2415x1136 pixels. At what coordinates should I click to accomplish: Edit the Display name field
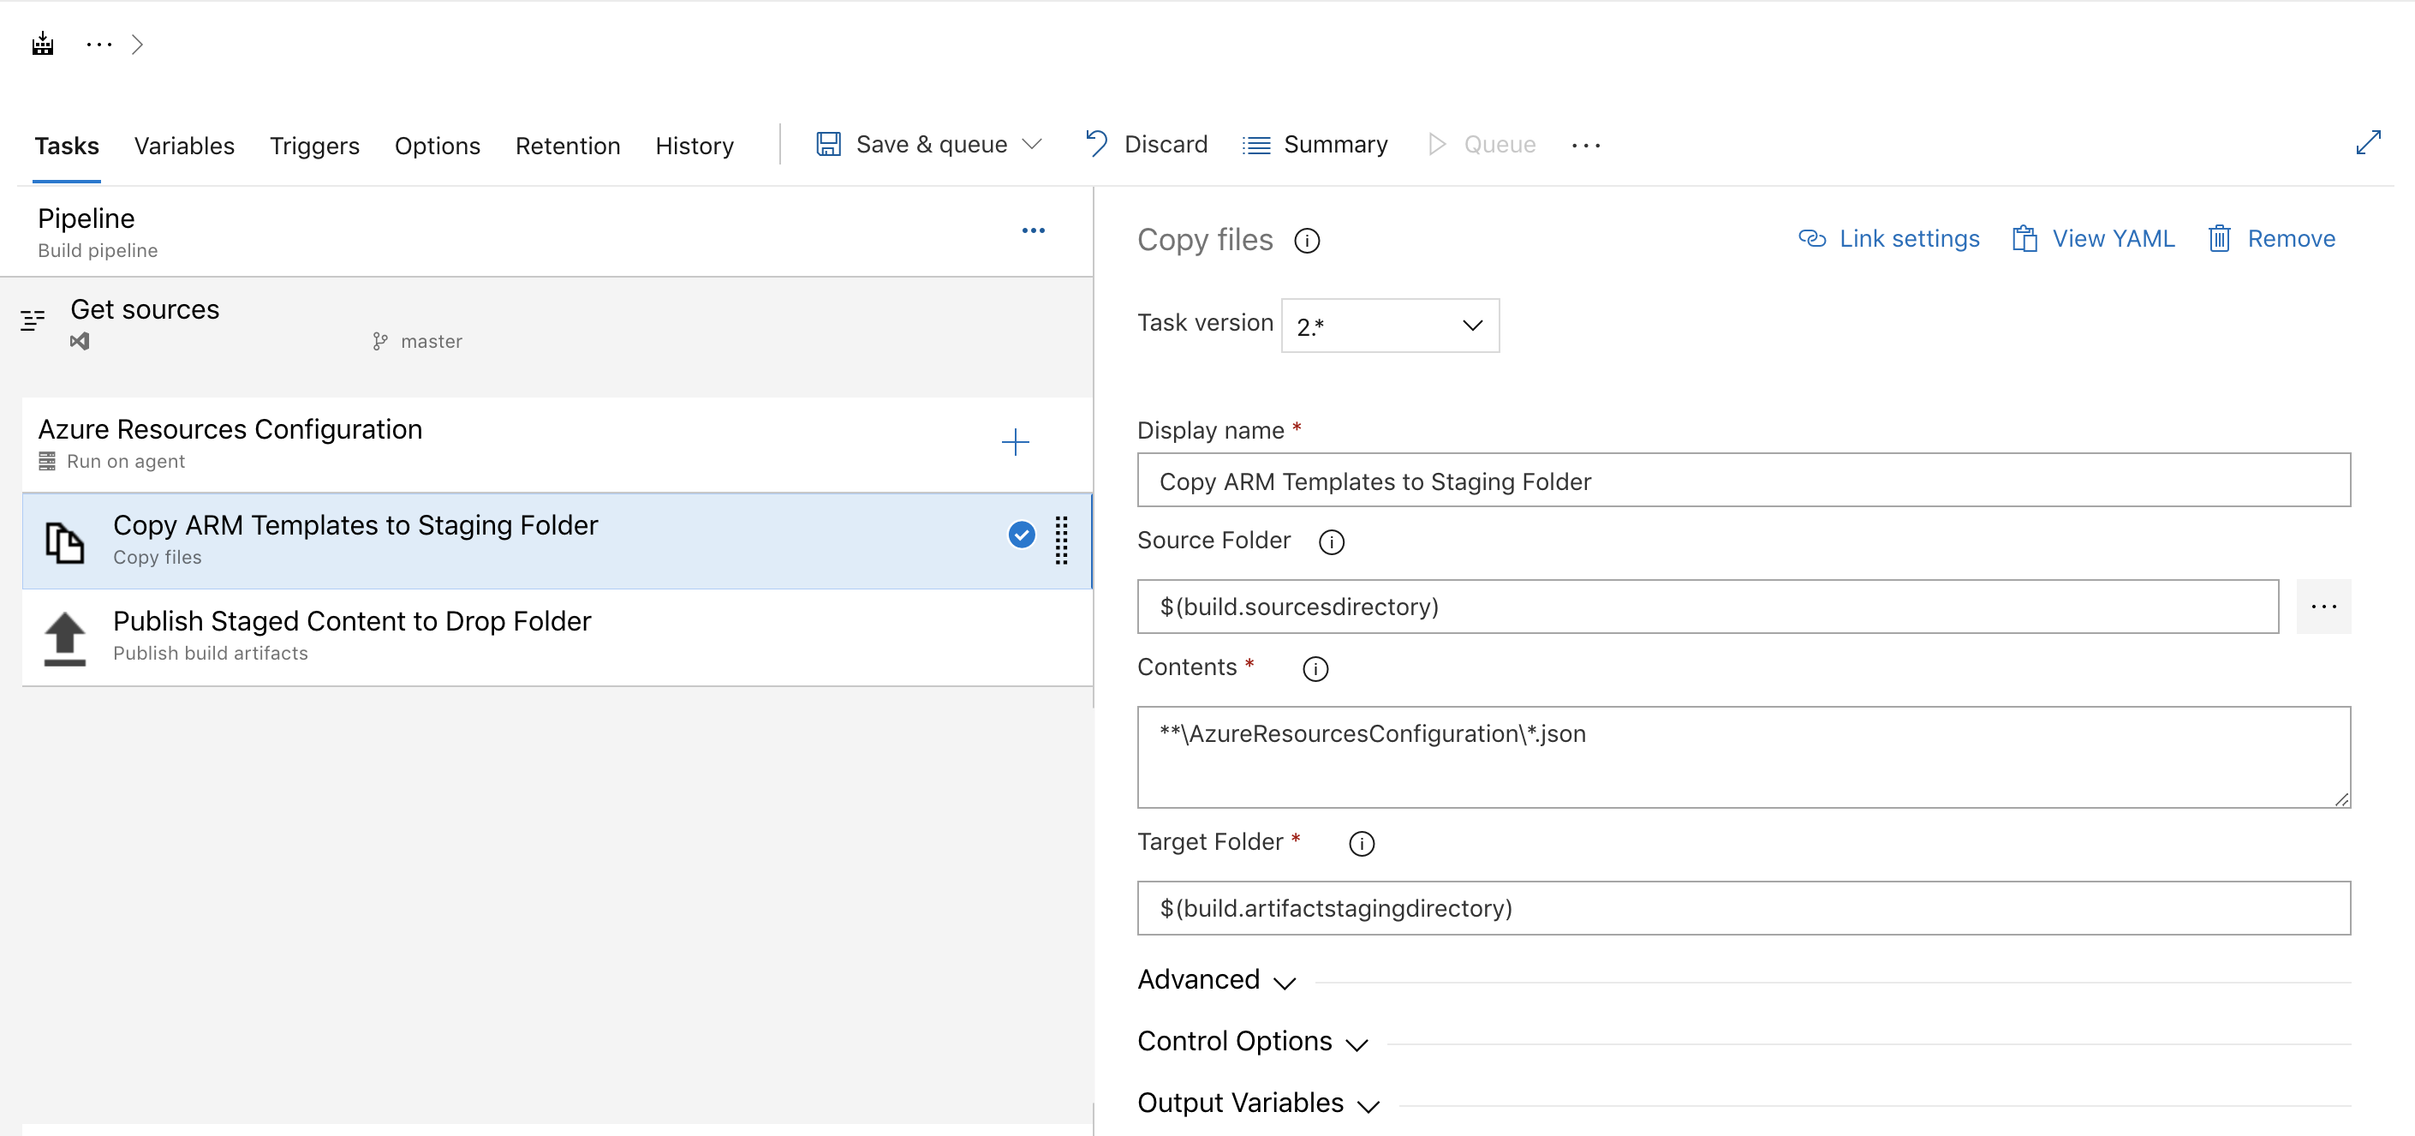tap(1743, 481)
